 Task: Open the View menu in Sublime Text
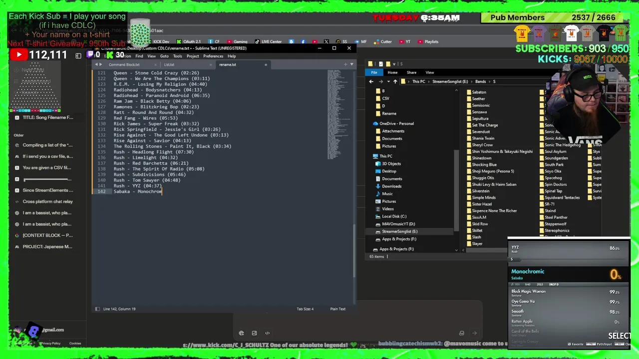(151, 56)
